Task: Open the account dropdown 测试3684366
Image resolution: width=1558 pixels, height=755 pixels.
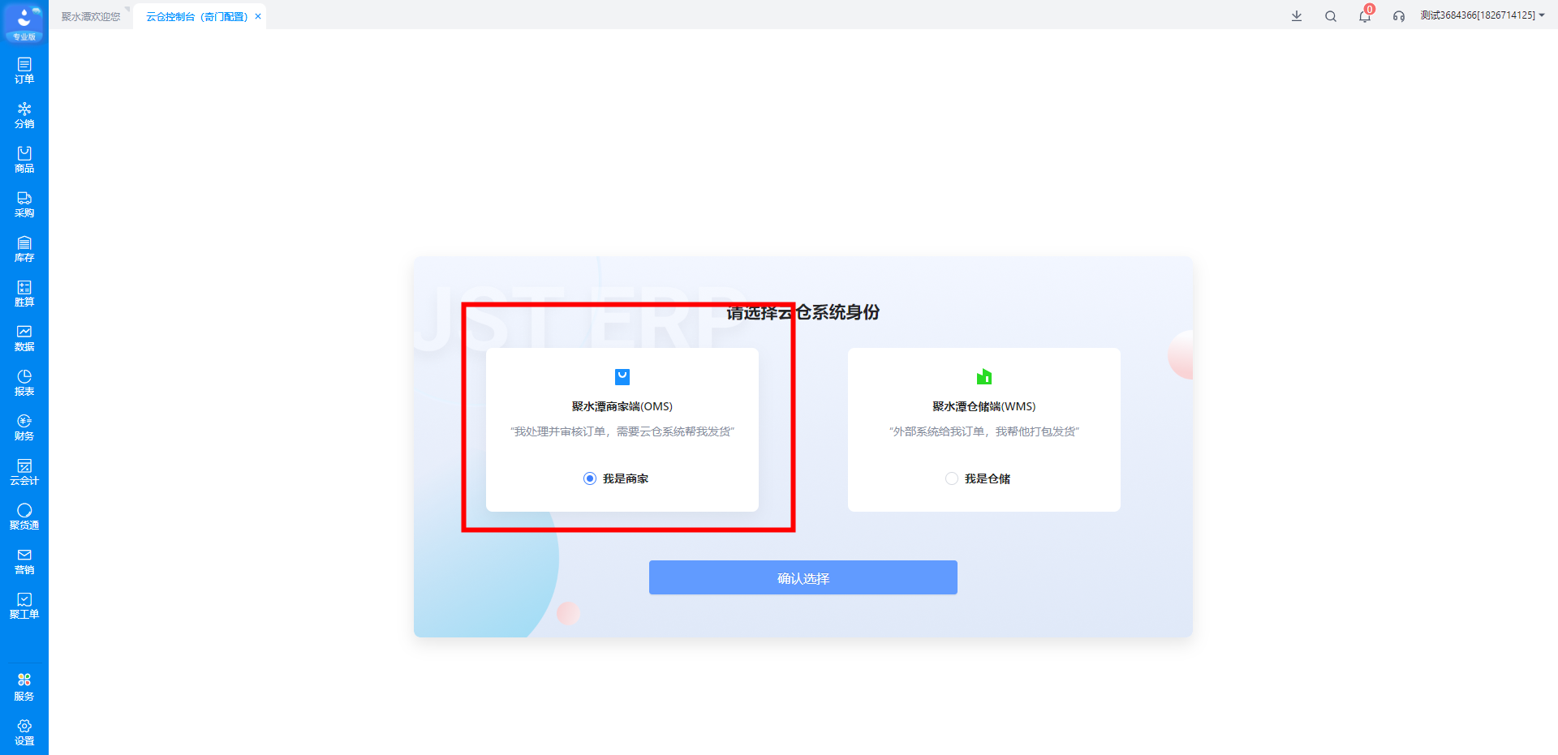Action: pos(1483,15)
